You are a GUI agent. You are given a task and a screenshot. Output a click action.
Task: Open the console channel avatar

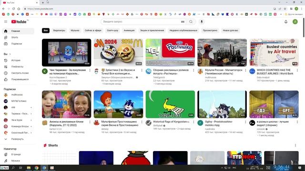pos(252,123)
